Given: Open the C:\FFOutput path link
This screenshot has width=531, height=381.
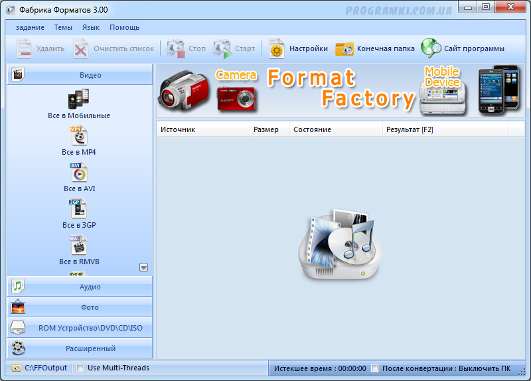Looking at the screenshot, I should click(x=46, y=368).
